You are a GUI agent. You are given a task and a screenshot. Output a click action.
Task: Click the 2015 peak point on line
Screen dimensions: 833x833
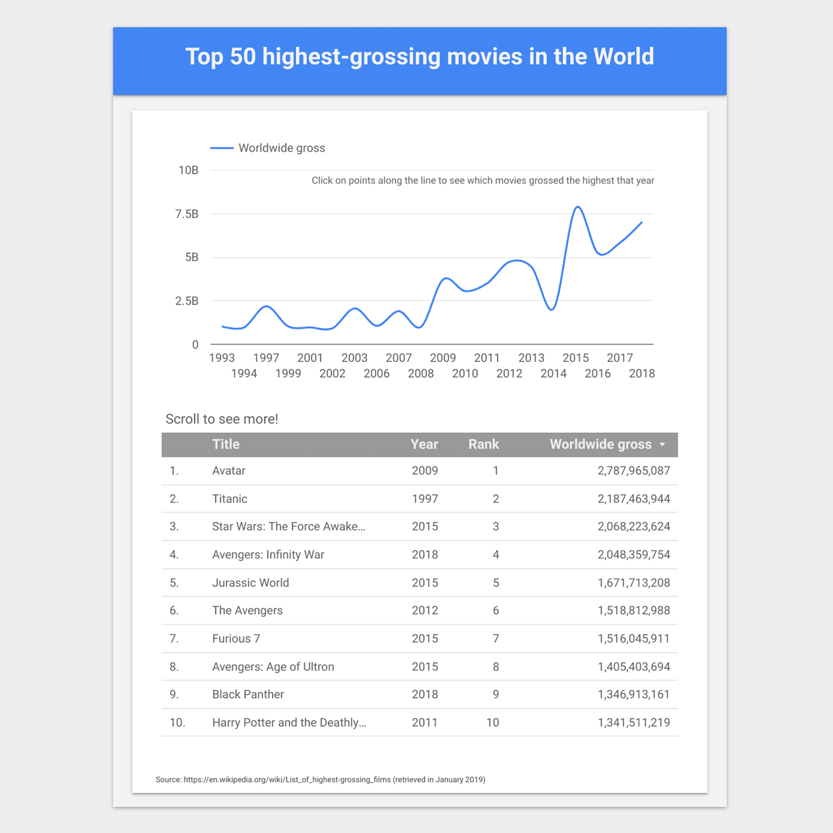tap(578, 207)
